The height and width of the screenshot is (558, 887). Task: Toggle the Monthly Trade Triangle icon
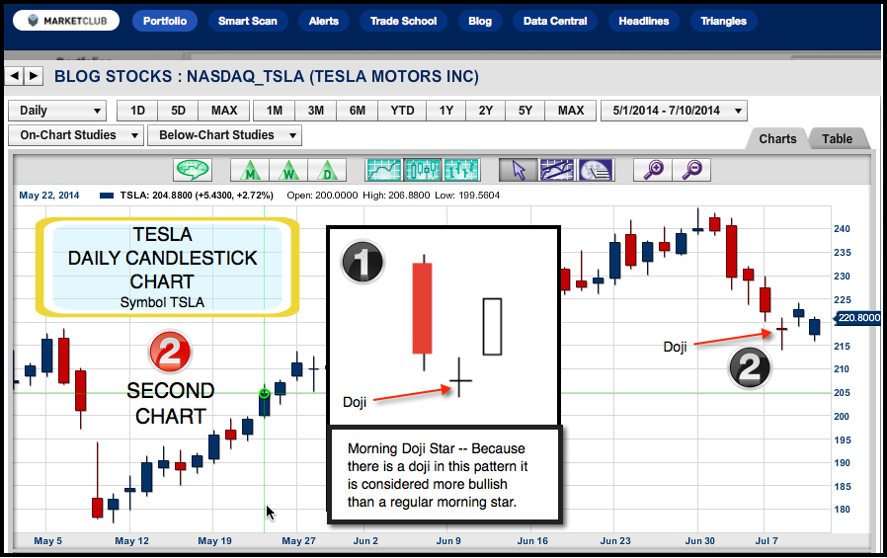click(250, 170)
